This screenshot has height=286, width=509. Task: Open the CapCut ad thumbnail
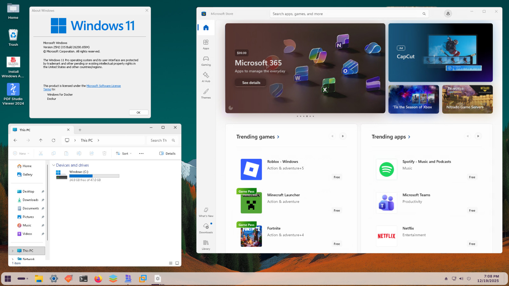[x=441, y=53]
